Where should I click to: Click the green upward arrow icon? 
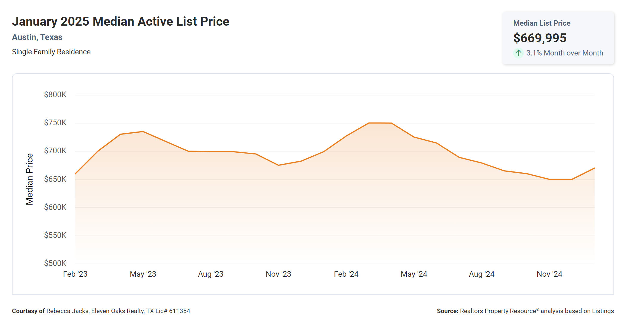(x=518, y=53)
